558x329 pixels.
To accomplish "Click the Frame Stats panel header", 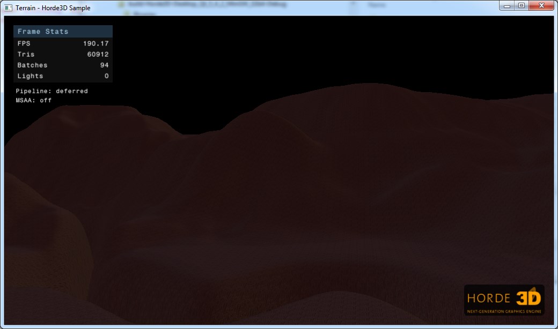I will click(63, 31).
